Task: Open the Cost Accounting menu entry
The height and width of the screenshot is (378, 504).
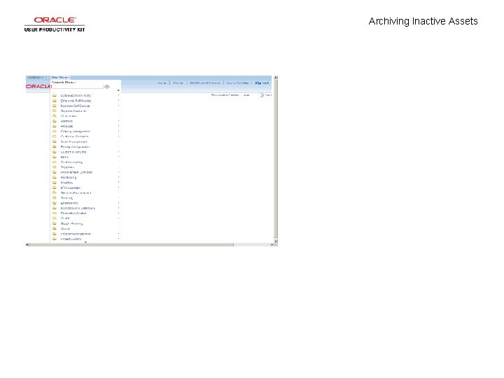Action: (x=71, y=162)
